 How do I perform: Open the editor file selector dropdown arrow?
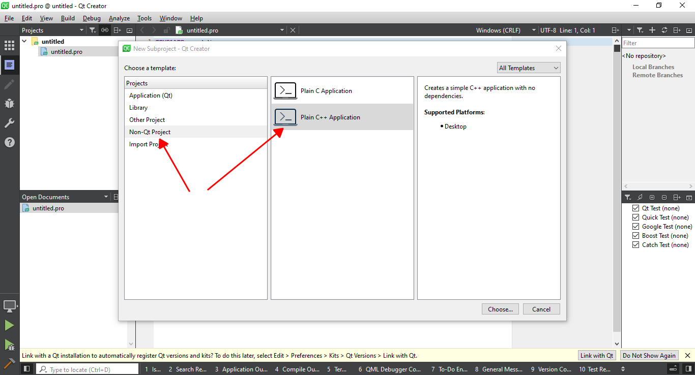click(x=282, y=30)
